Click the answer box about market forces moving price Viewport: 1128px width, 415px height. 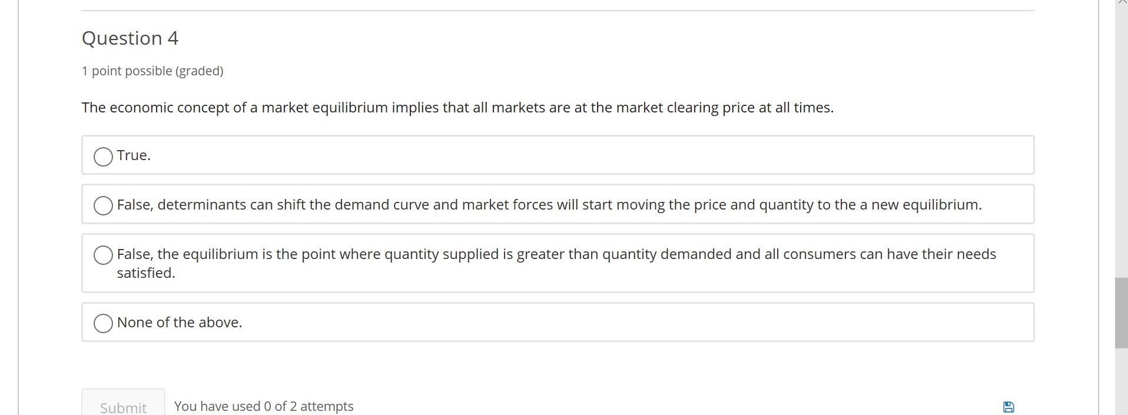coord(530,204)
